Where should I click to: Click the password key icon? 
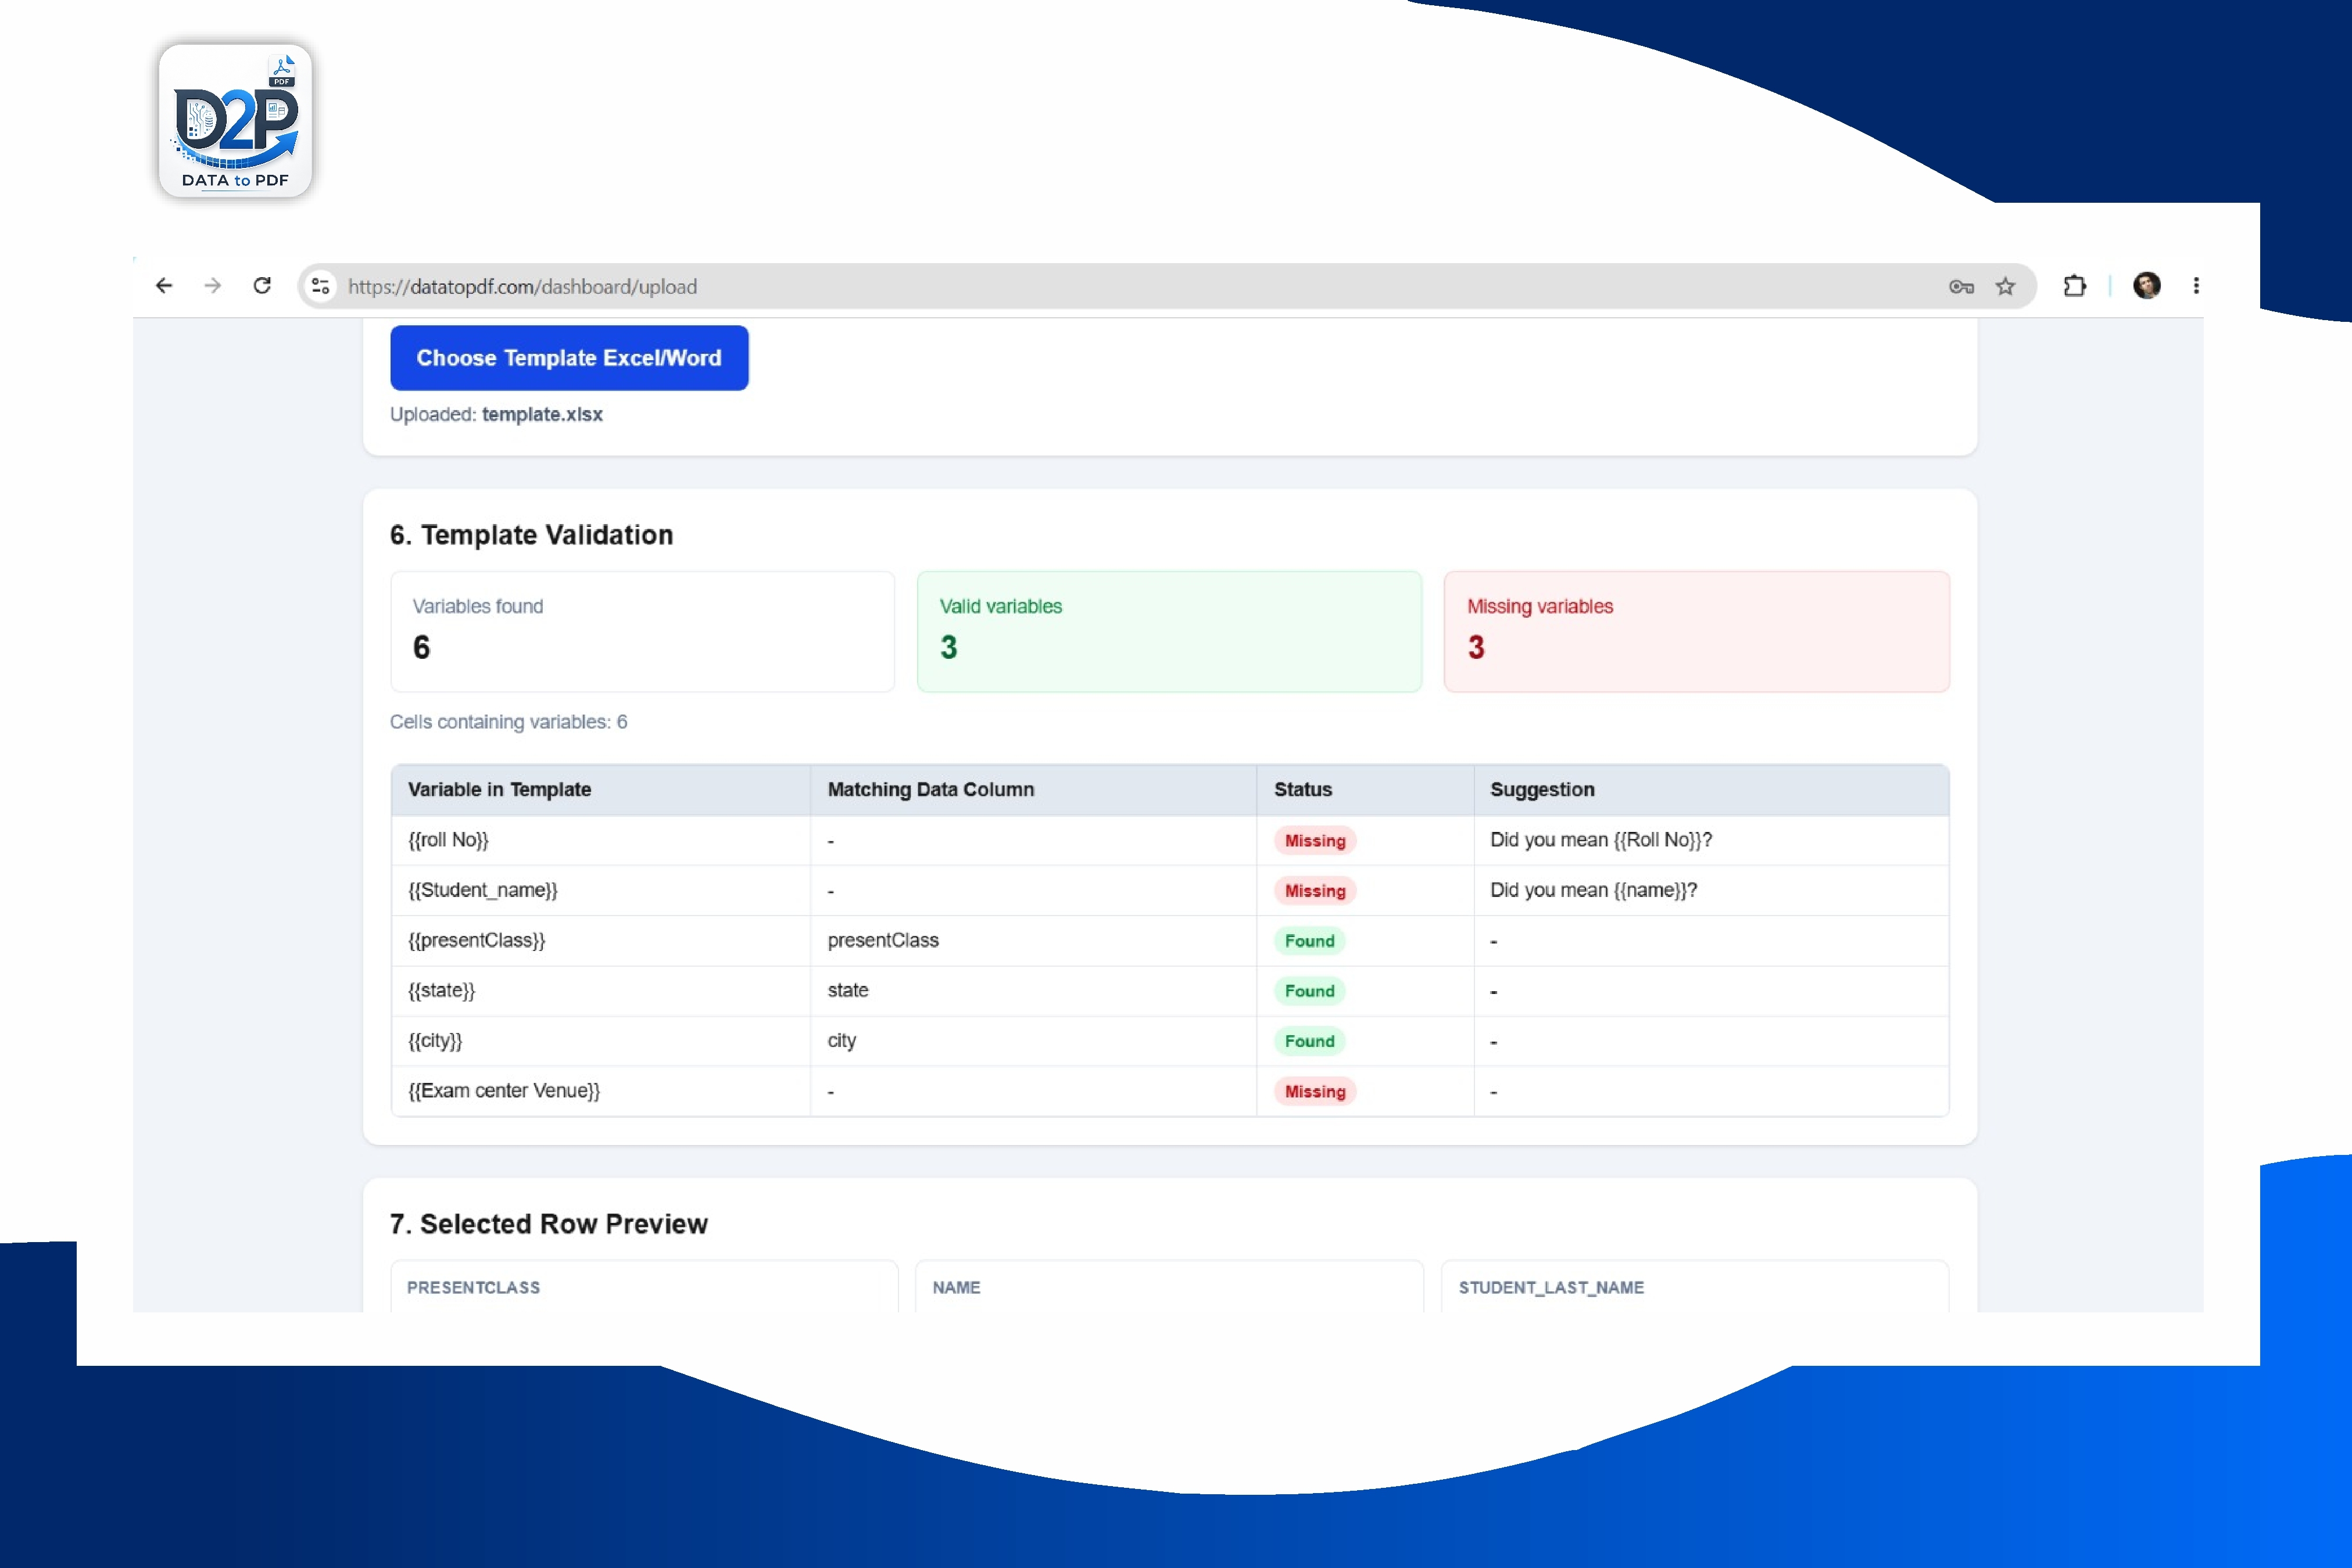[x=1961, y=287]
